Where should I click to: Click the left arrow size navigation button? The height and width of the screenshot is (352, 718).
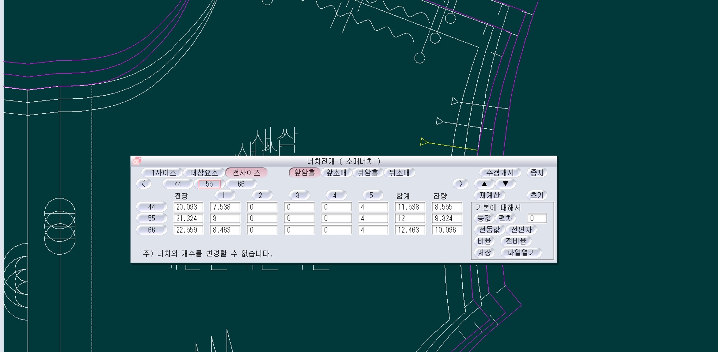point(144,184)
